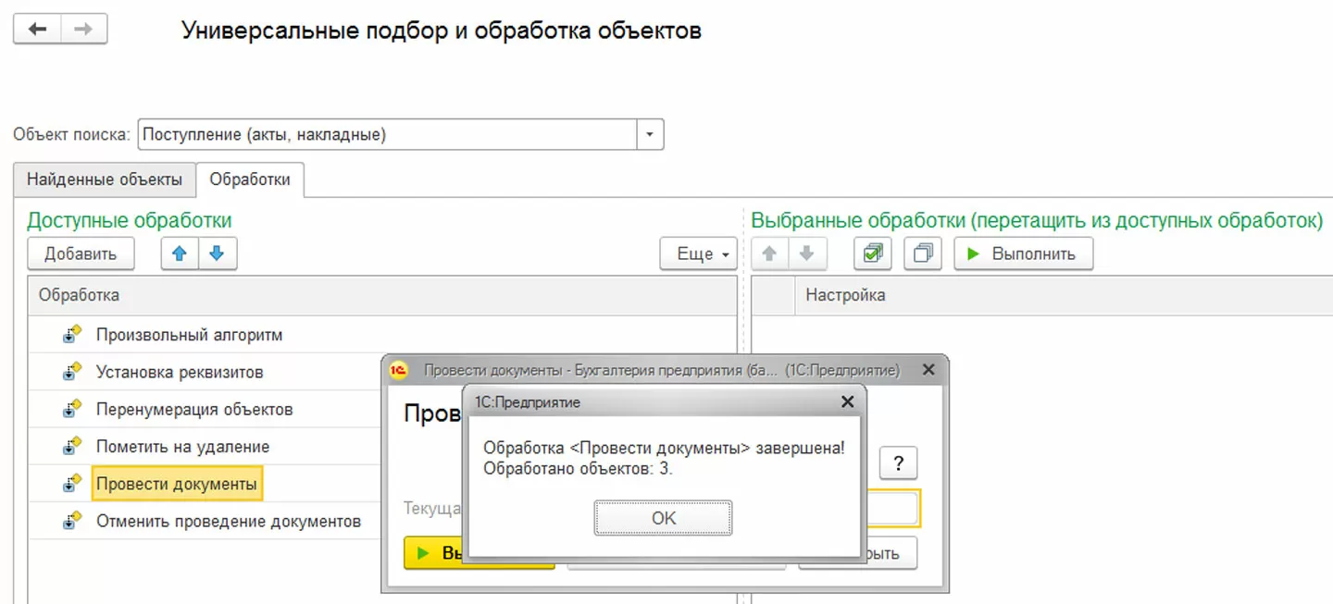Image resolution: width=1333 pixels, height=604 pixels.
Task: Click the check all settings icon
Action: click(872, 253)
